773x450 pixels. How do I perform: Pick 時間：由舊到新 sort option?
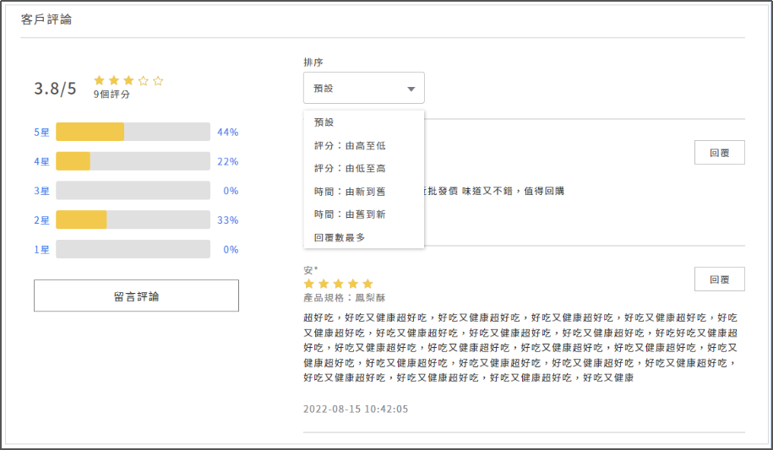coord(350,214)
